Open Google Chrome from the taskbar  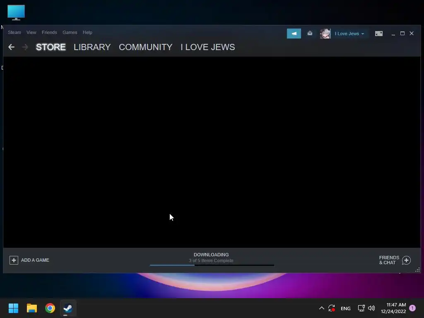point(50,308)
